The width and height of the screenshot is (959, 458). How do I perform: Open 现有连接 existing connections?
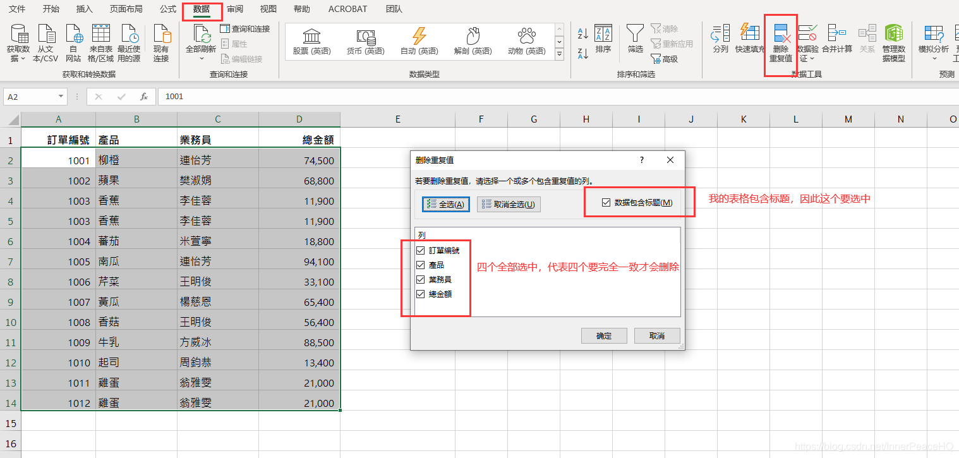162,43
